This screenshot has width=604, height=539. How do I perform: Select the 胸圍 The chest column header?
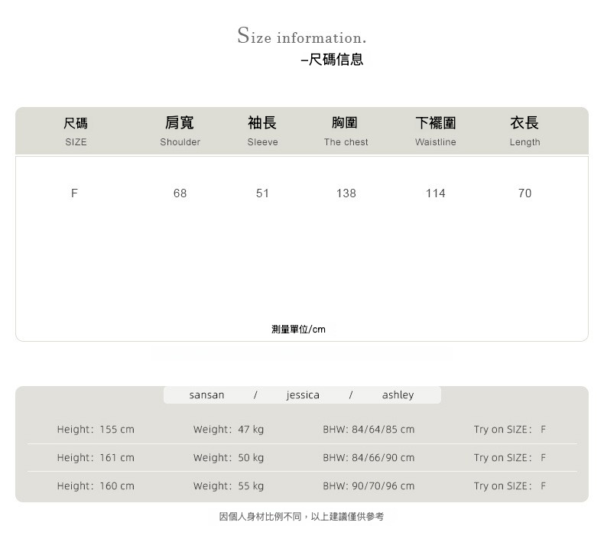(346, 132)
